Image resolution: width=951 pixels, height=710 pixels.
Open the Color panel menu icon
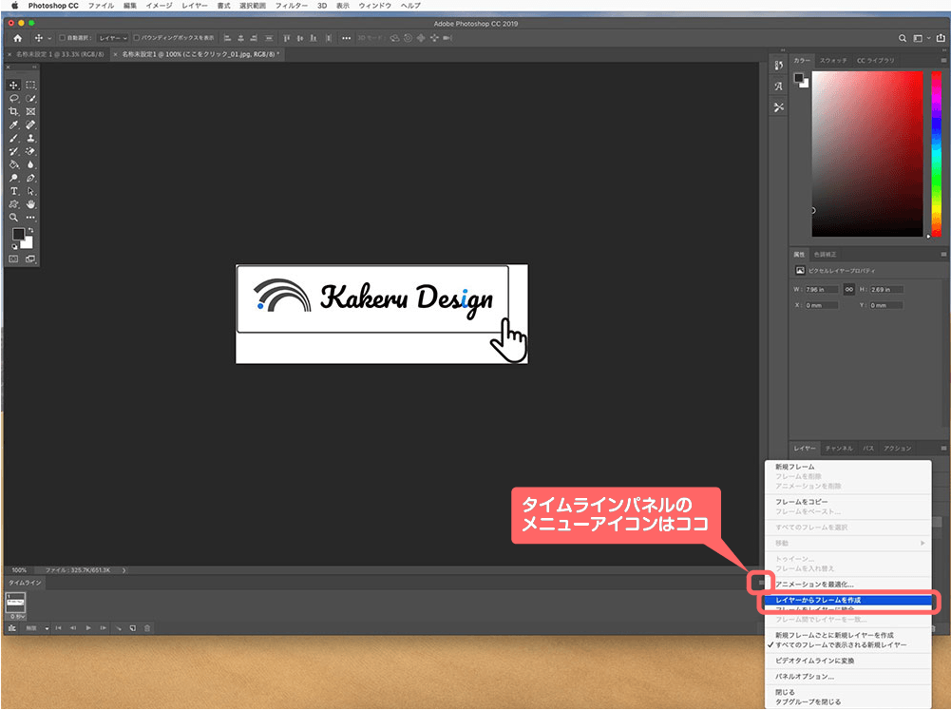pos(943,61)
